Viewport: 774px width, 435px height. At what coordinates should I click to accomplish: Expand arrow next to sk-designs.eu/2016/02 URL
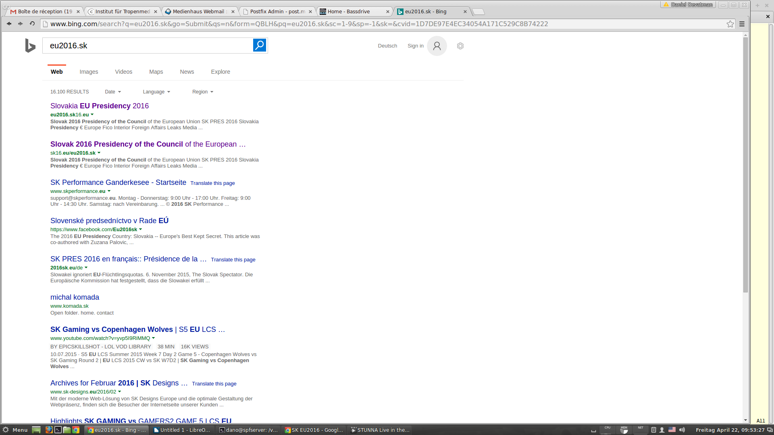click(119, 392)
